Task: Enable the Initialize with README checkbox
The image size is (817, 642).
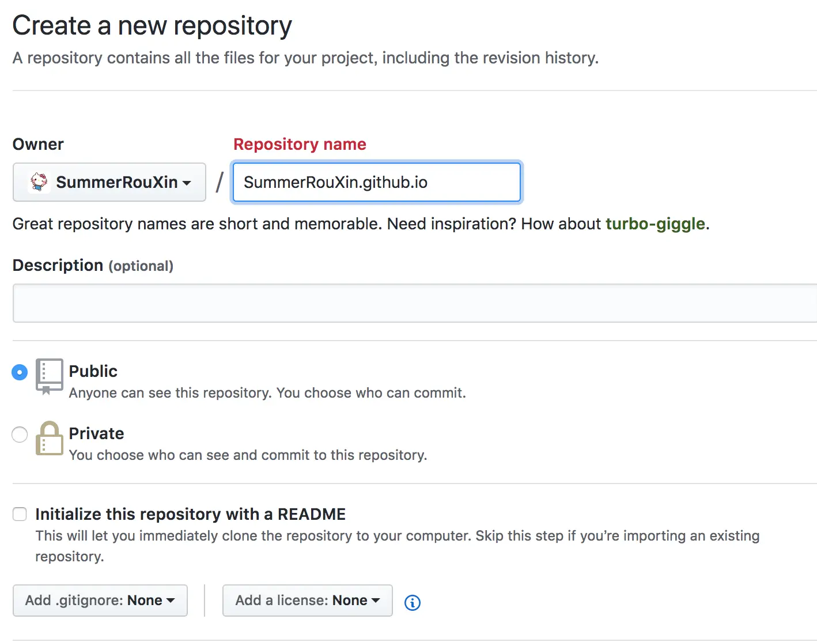Action: (x=20, y=514)
